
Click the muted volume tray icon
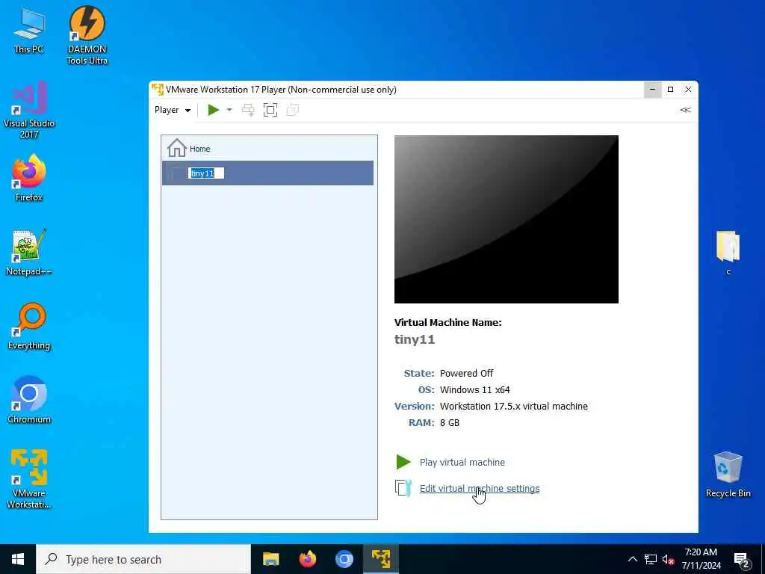click(x=668, y=560)
